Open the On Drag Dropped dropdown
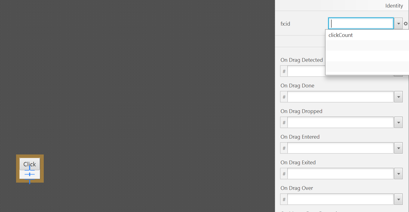 [x=398, y=123]
